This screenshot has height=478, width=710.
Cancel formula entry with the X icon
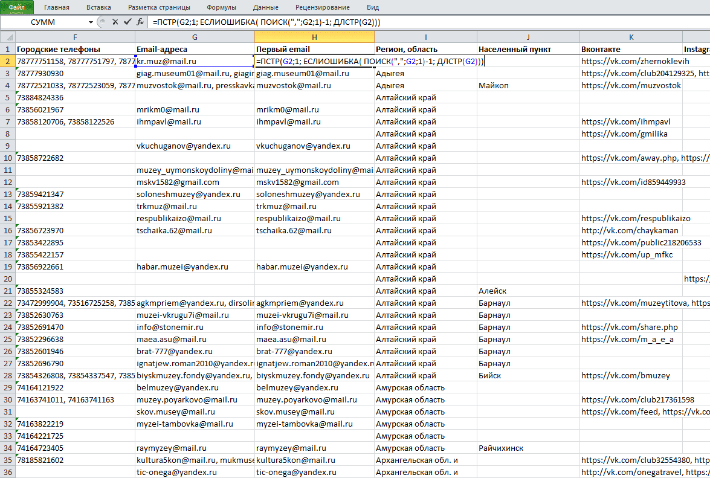(x=115, y=22)
